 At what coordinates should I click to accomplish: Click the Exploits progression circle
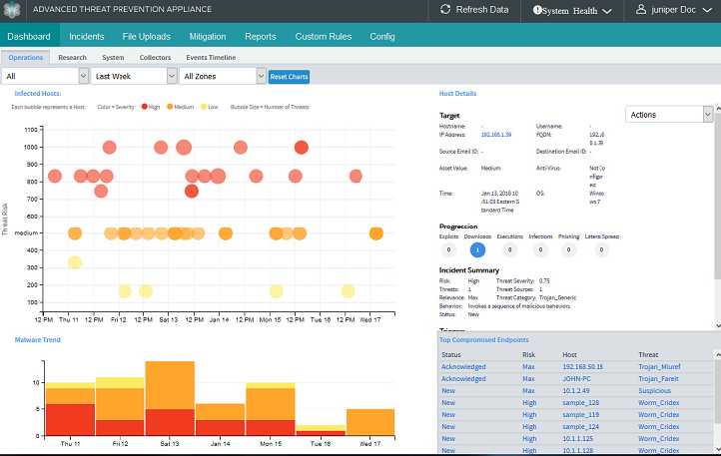coord(450,249)
